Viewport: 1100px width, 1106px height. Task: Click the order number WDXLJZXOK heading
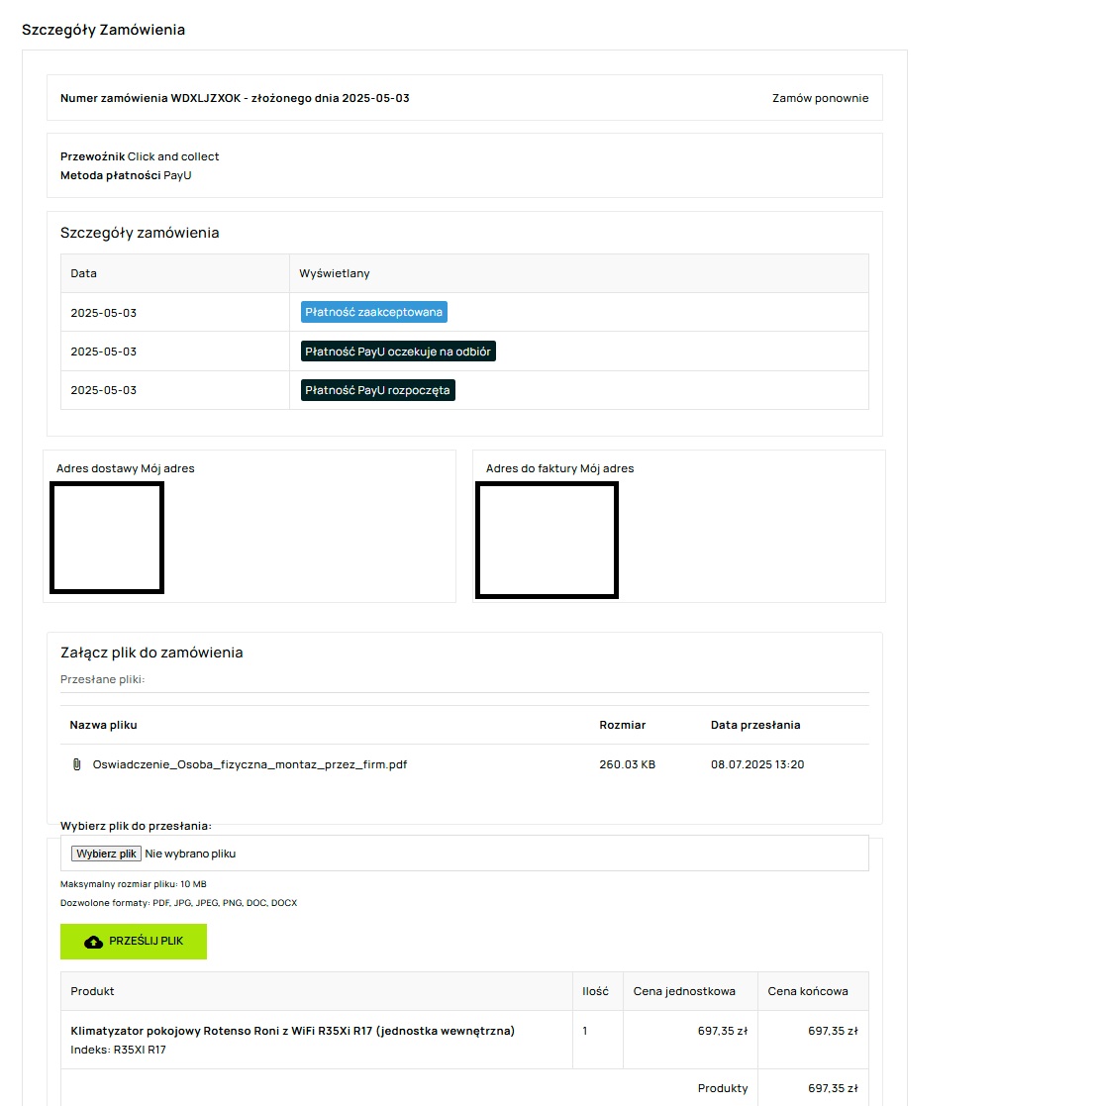(235, 98)
